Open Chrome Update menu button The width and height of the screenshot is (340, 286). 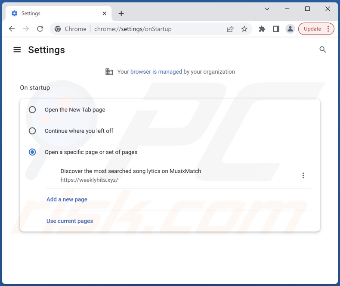click(316, 29)
